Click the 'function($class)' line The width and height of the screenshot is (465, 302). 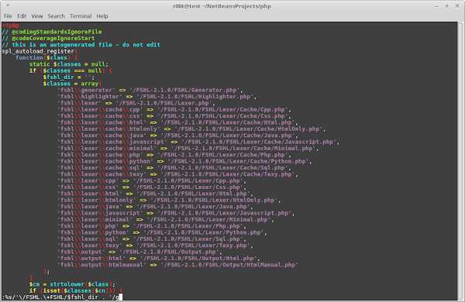click(46, 58)
